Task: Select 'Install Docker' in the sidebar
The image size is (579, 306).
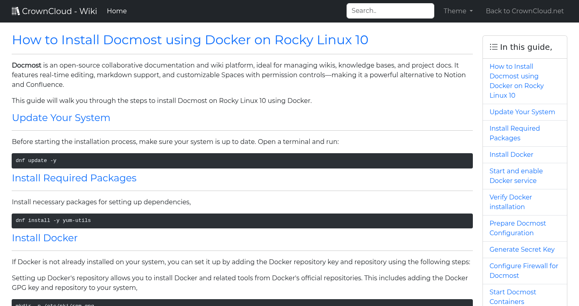Action: coord(511,154)
